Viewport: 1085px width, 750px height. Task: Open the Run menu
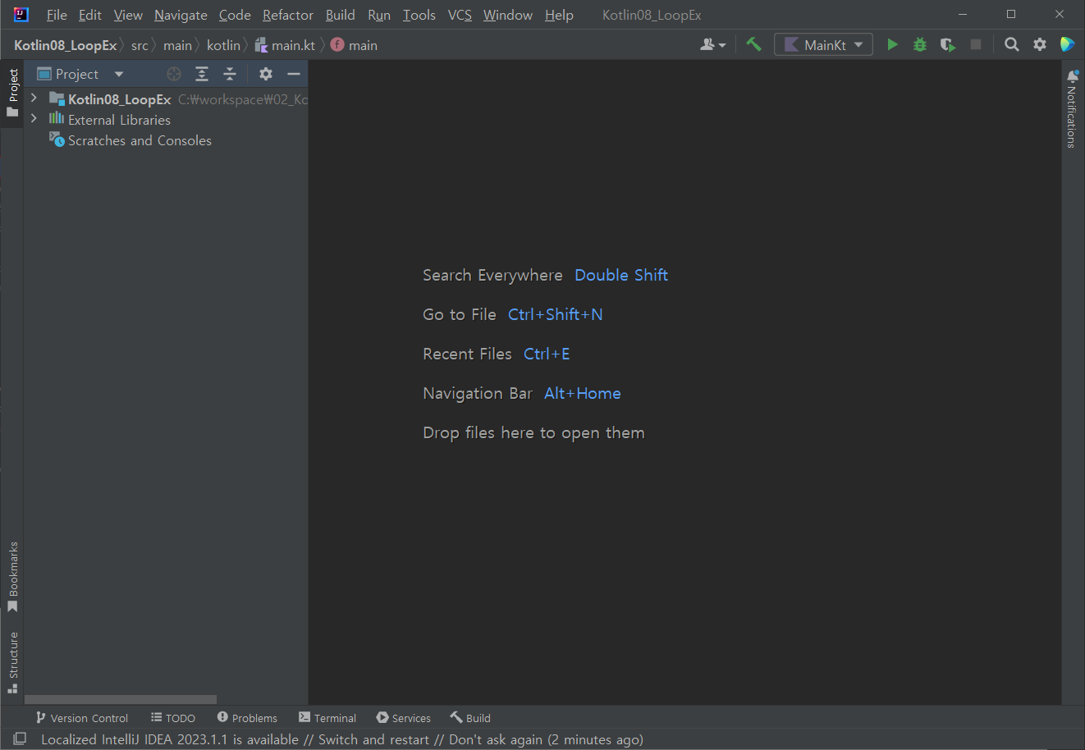pyautogui.click(x=379, y=15)
